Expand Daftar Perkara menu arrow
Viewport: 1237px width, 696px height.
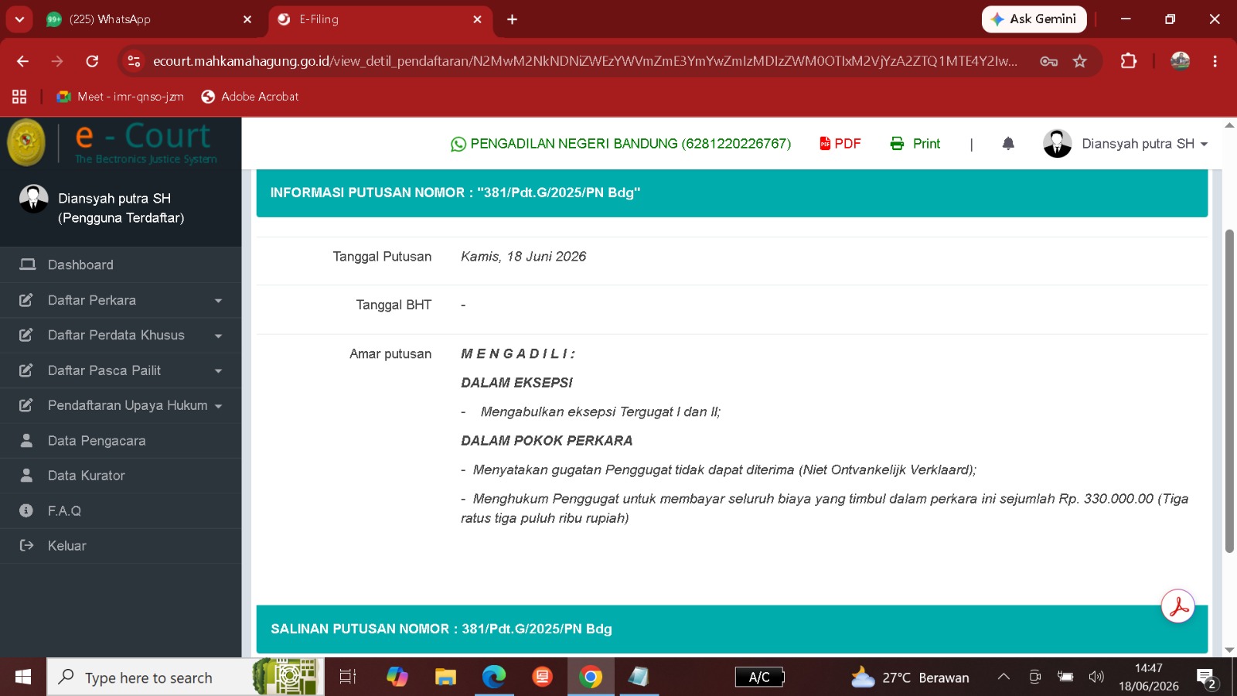[x=218, y=301]
